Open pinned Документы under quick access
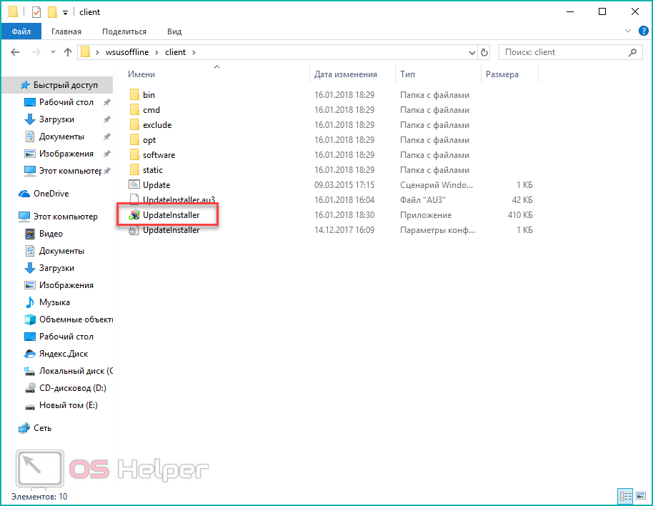Screen dimensions: 653x506 click(61, 137)
